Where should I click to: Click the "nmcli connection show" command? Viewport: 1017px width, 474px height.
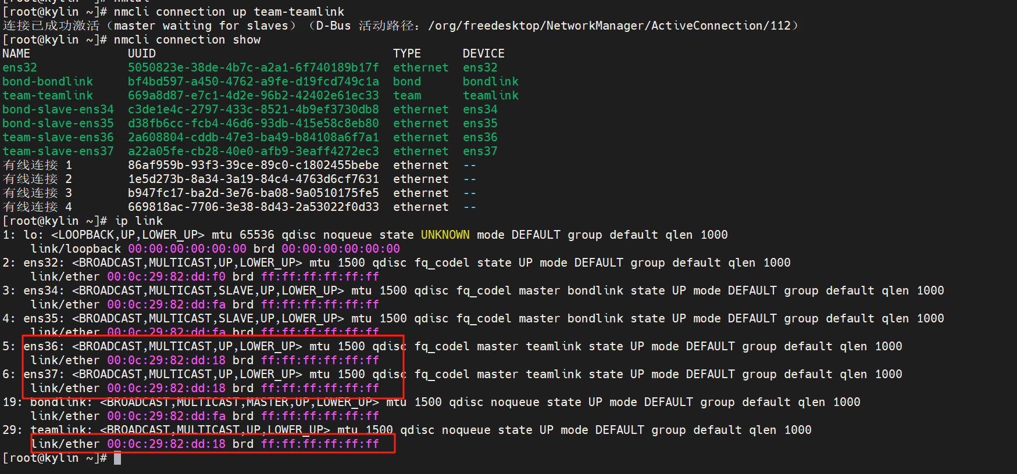187,39
